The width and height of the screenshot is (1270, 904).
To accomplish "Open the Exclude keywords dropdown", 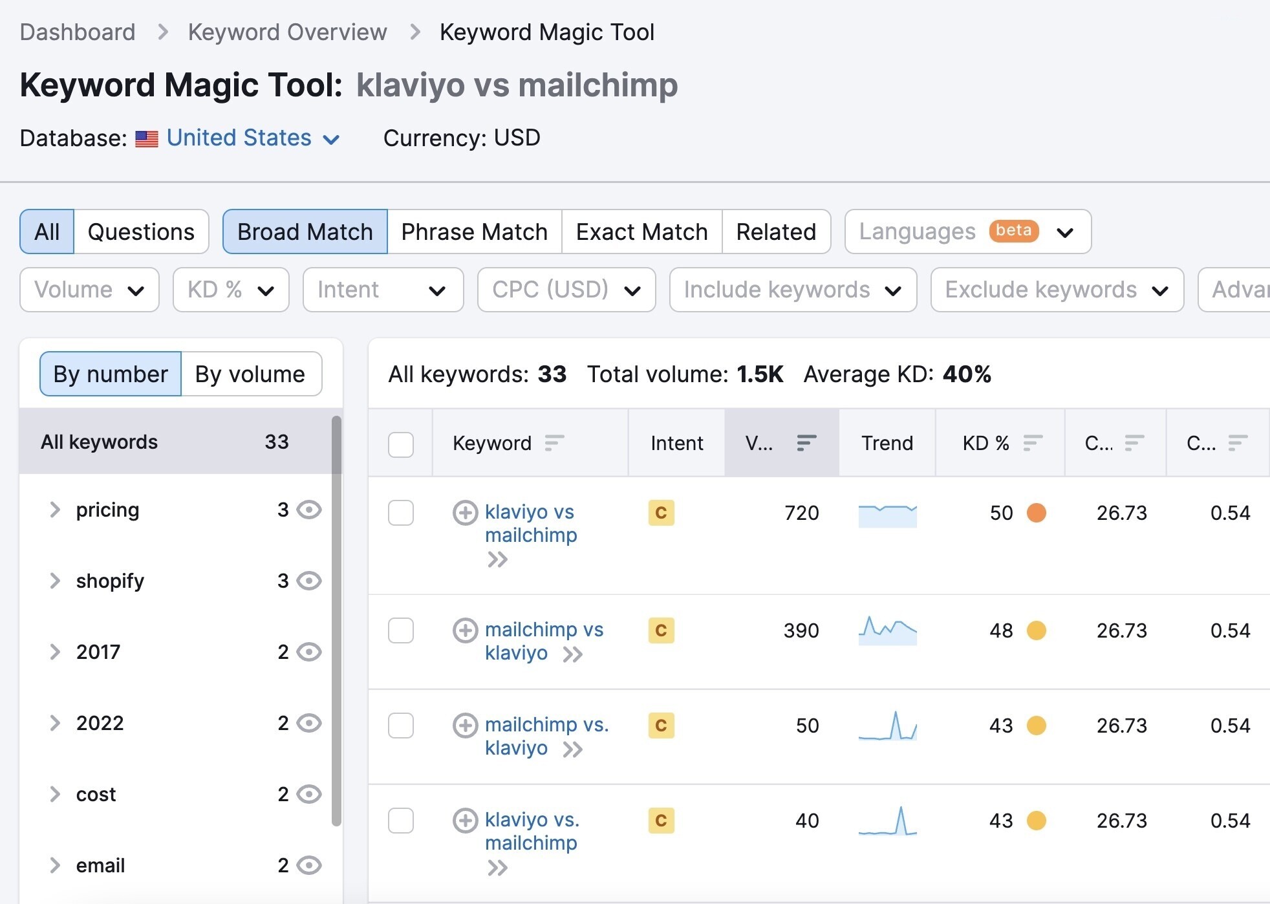I will tap(1057, 290).
